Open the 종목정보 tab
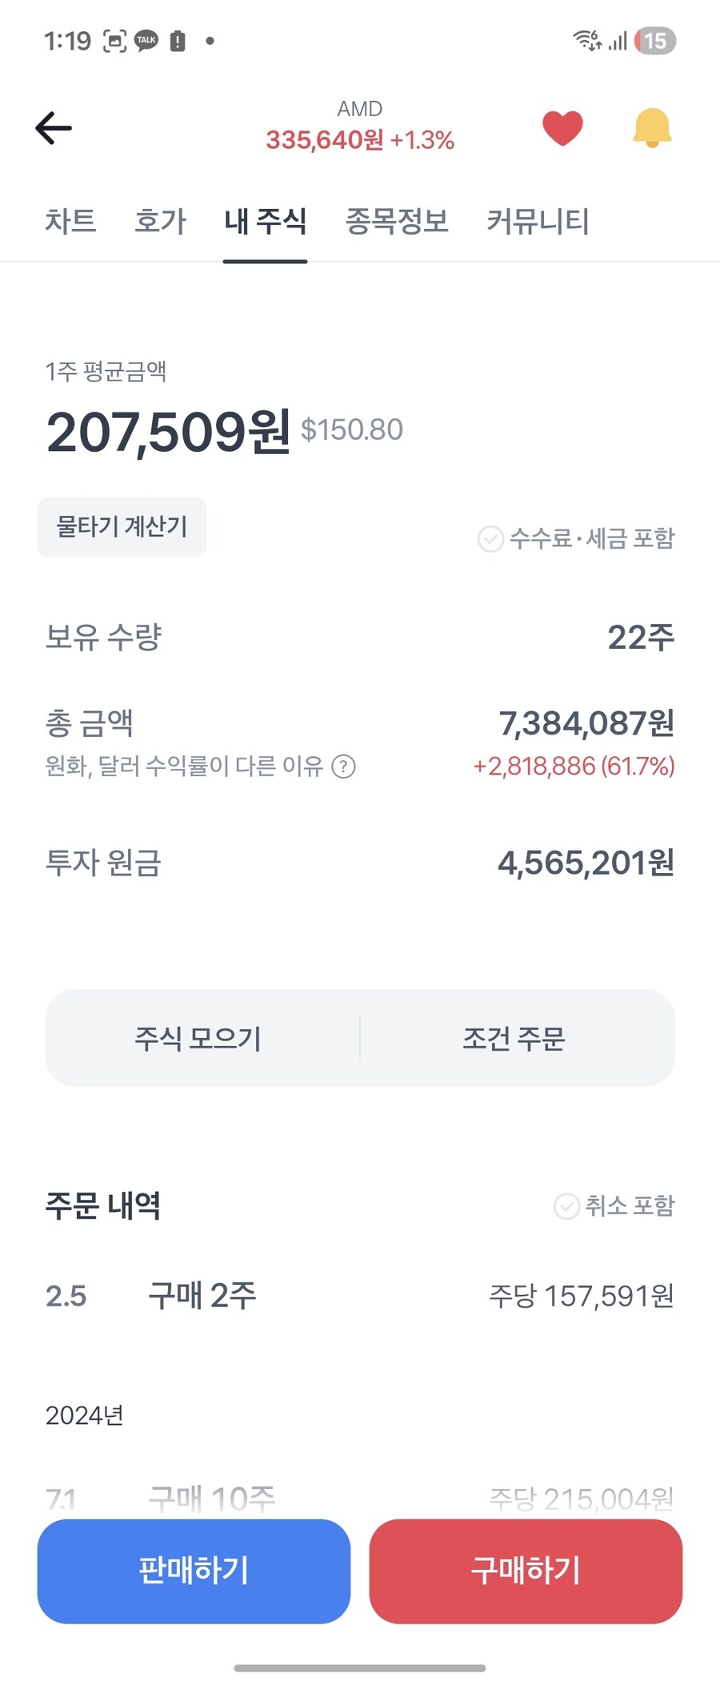This screenshot has height=1682, width=720. click(x=397, y=221)
